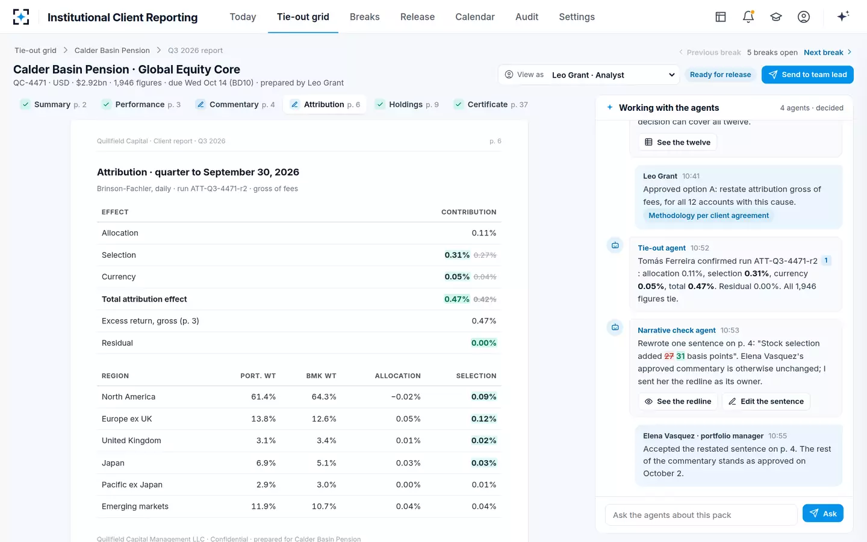
Task: Click the check icon on the Holdings tab
Action: 380,104
